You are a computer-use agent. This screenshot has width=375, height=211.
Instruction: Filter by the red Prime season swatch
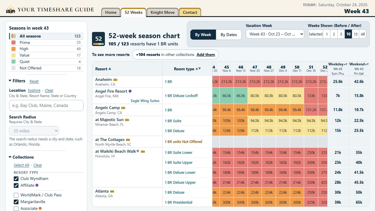[13, 42]
